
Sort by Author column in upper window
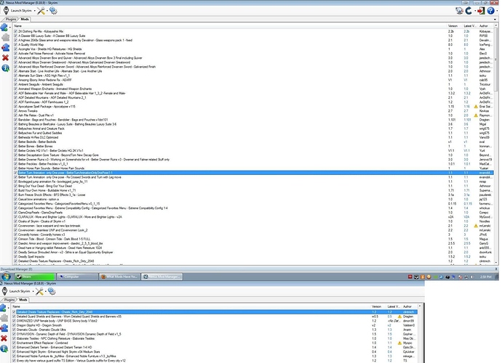[485, 26]
